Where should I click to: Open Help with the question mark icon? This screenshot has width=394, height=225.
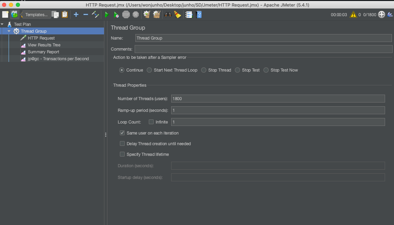click(x=199, y=14)
